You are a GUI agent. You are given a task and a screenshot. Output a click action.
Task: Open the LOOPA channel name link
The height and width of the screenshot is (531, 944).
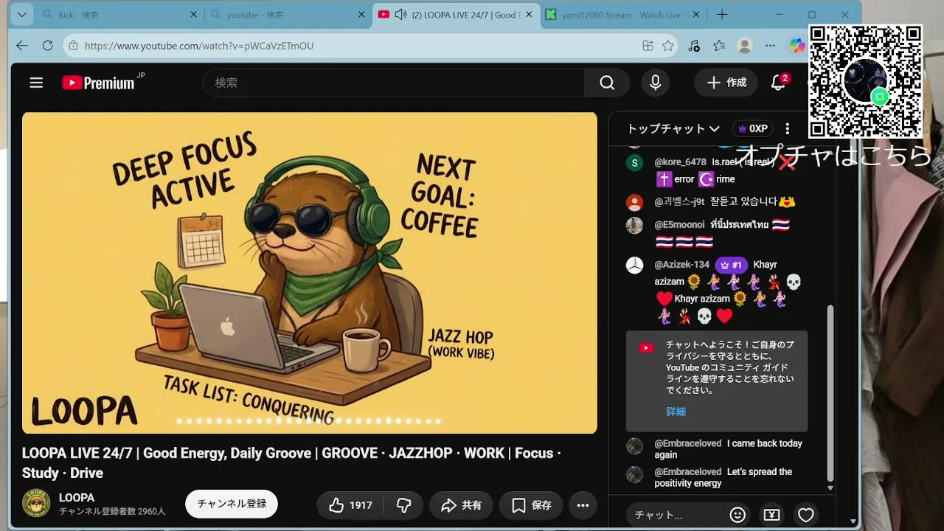(x=77, y=497)
